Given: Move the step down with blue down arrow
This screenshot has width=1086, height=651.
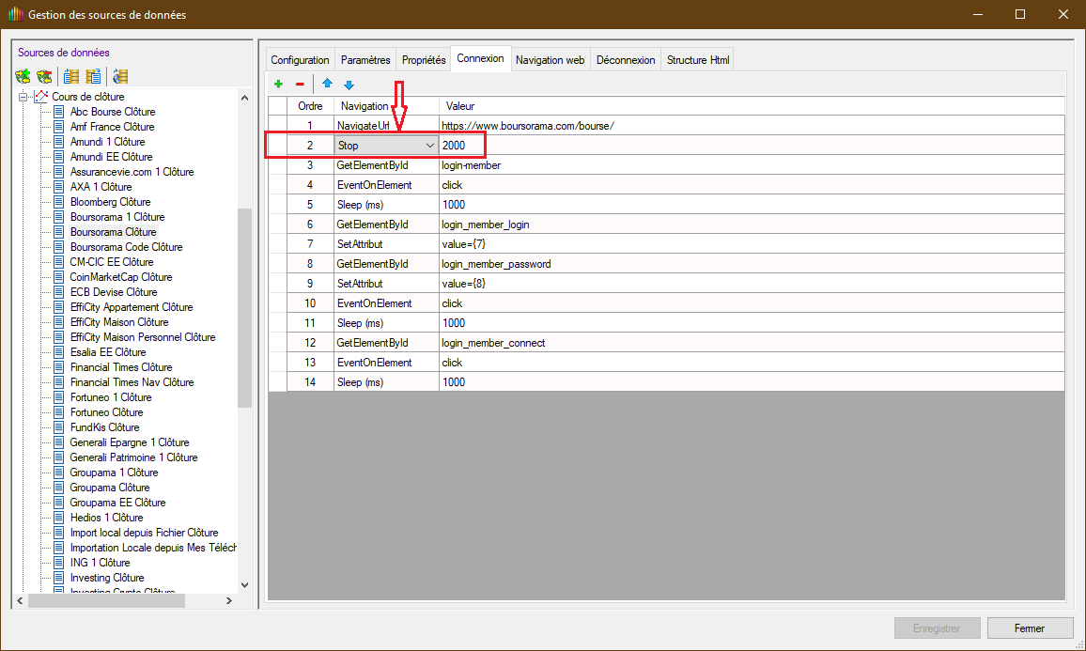Looking at the screenshot, I should [349, 84].
